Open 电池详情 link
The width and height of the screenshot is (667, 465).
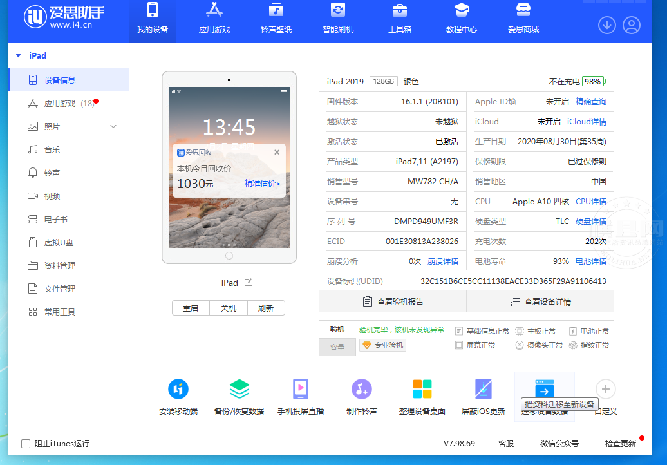tap(591, 261)
